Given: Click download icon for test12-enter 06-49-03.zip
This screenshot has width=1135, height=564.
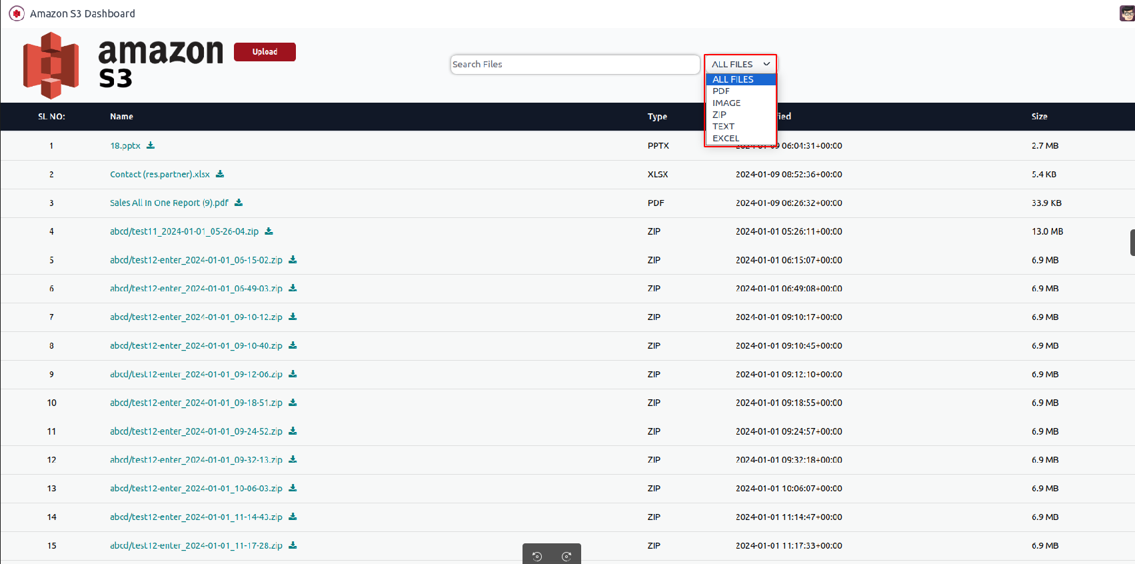Looking at the screenshot, I should 293,289.
